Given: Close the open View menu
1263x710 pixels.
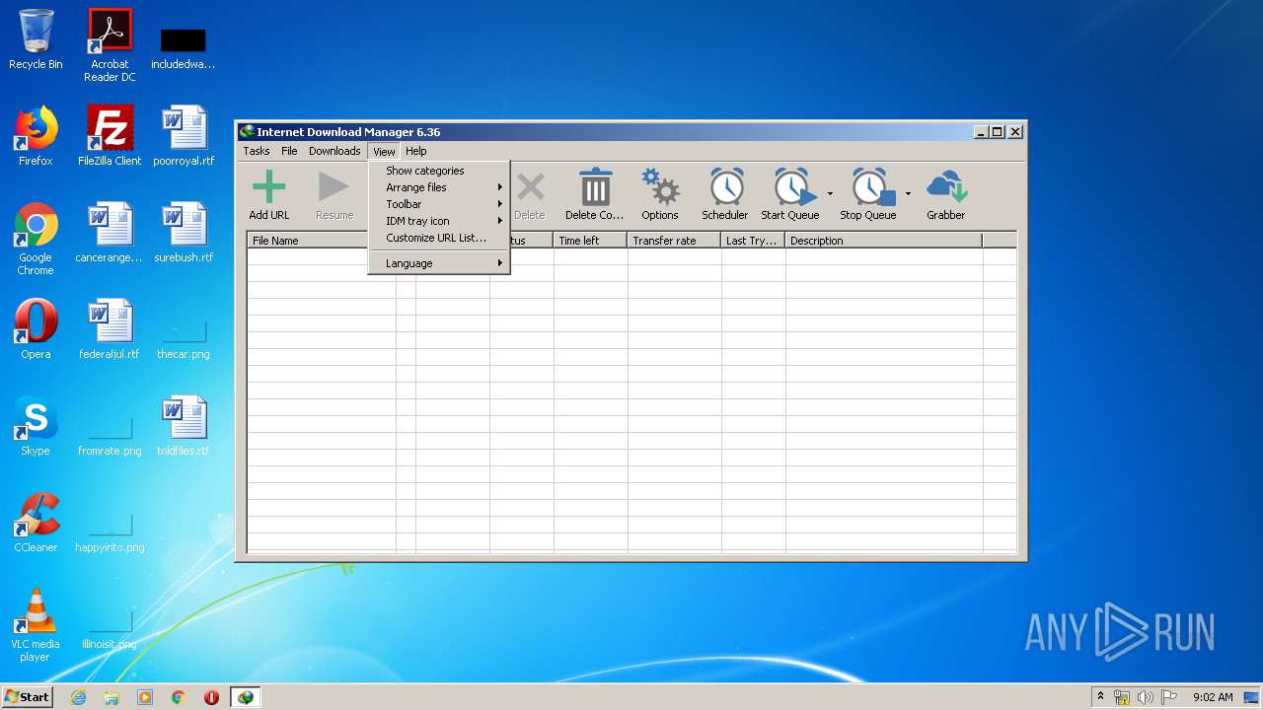Looking at the screenshot, I should [384, 151].
